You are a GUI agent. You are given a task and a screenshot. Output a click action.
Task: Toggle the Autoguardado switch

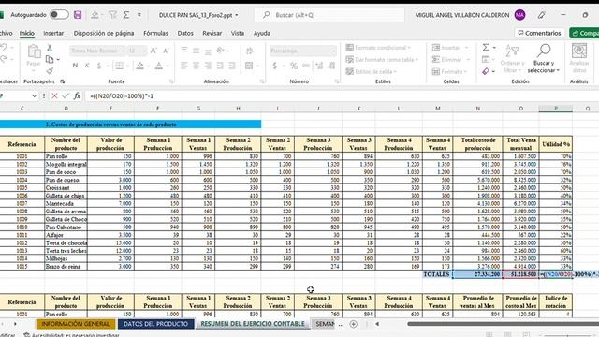click(59, 15)
